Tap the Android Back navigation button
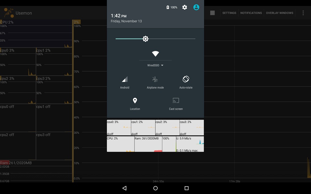The width and height of the screenshot is (311, 194). click(124, 188)
